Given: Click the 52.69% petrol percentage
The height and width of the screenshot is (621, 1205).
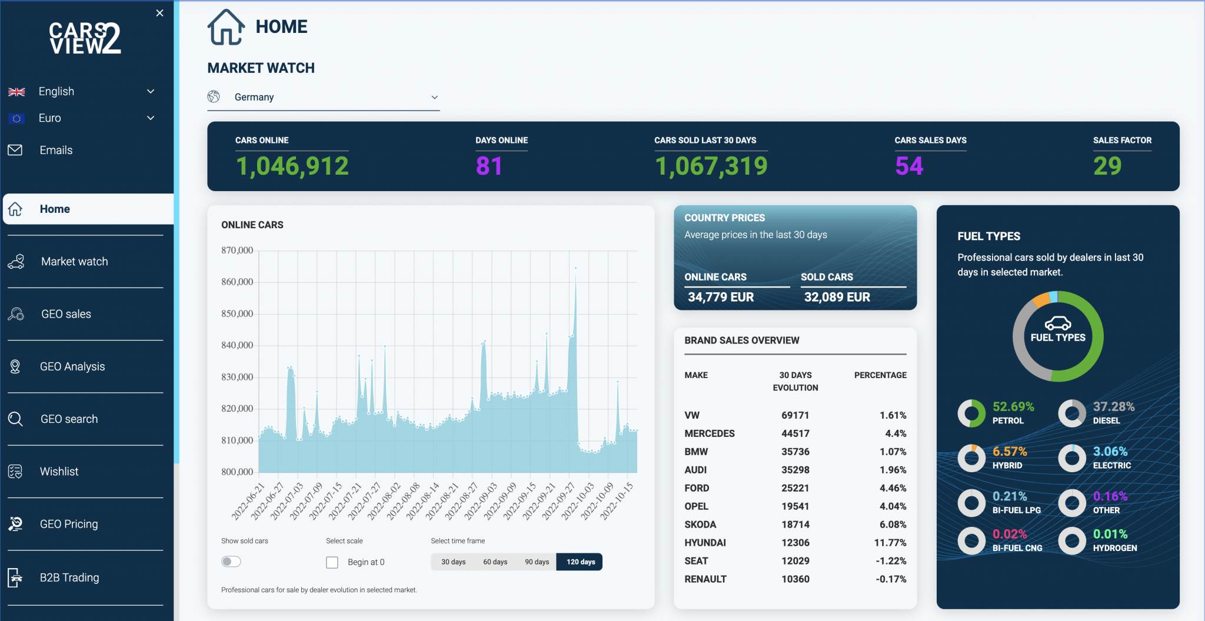Looking at the screenshot, I should [1013, 406].
